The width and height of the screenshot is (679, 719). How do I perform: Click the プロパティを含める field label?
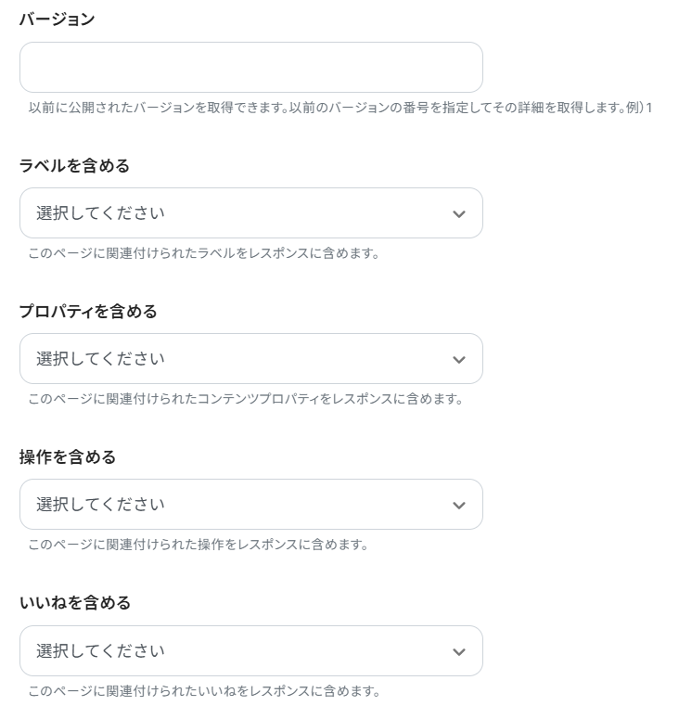coord(88,312)
